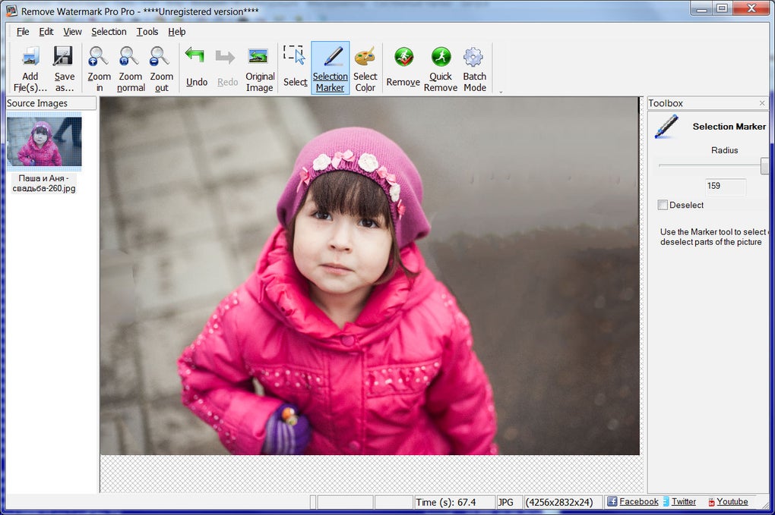
Task: Open the Help menu
Action: [176, 32]
